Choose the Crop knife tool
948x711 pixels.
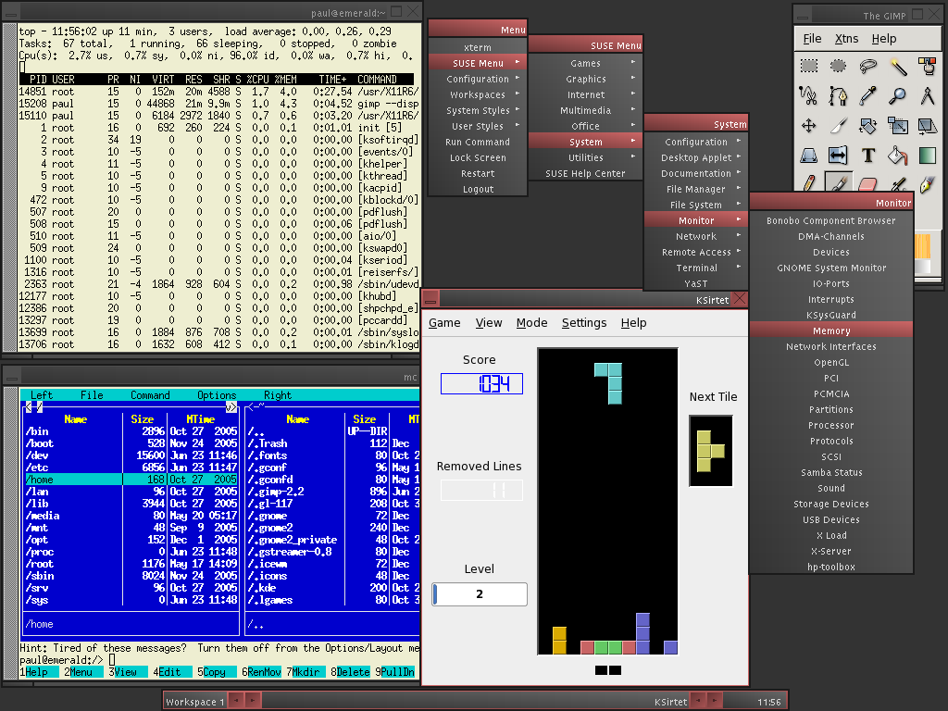click(839, 126)
